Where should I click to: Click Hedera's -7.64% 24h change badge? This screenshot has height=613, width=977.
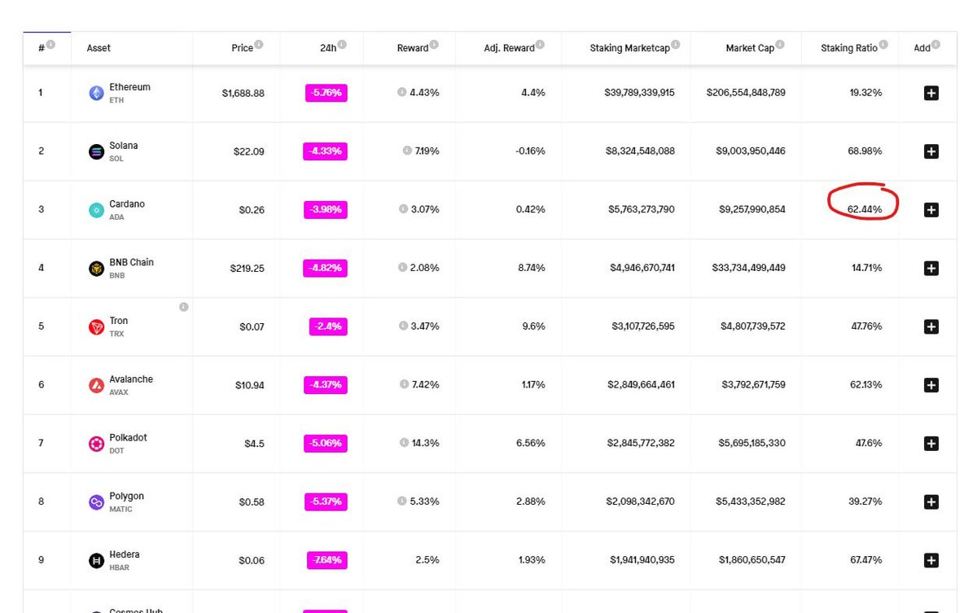point(327,560)
